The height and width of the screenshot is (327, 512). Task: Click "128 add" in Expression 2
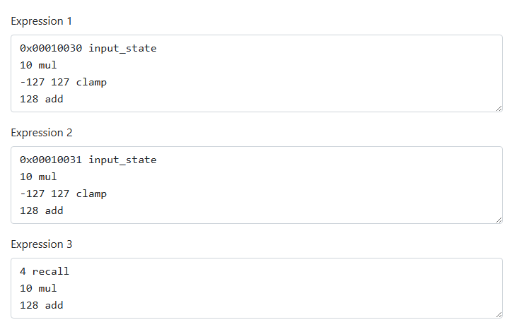click(x=42, y=211)
